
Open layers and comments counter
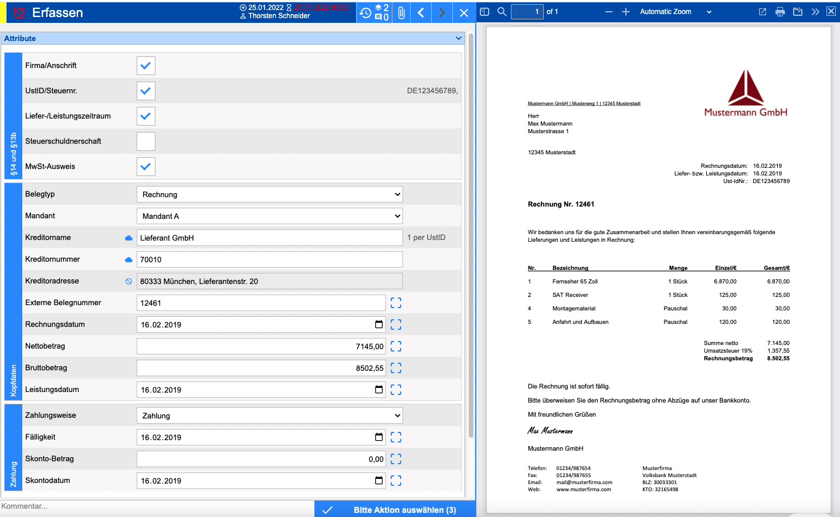(x=382, y=12)
